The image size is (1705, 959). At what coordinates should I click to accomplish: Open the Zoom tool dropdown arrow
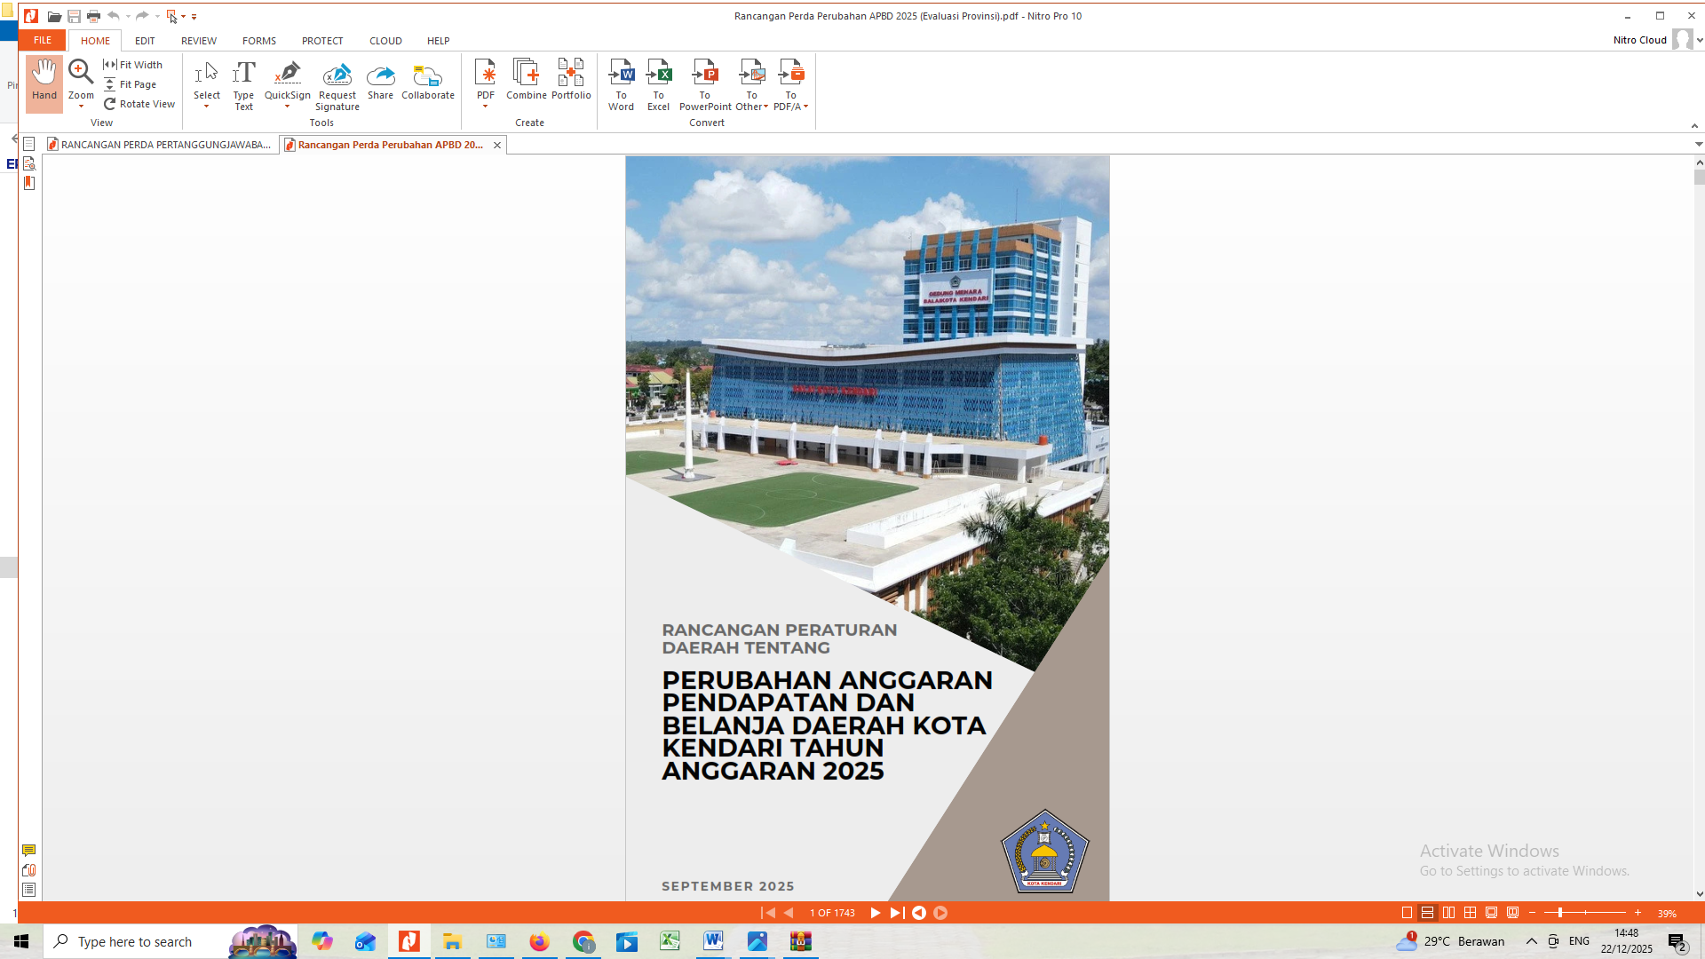tap(81, 107)
